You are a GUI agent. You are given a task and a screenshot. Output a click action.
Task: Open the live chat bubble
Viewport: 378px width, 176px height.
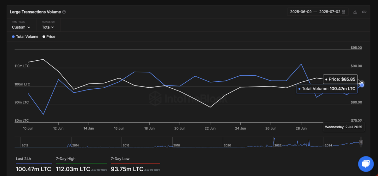(366, 164)
